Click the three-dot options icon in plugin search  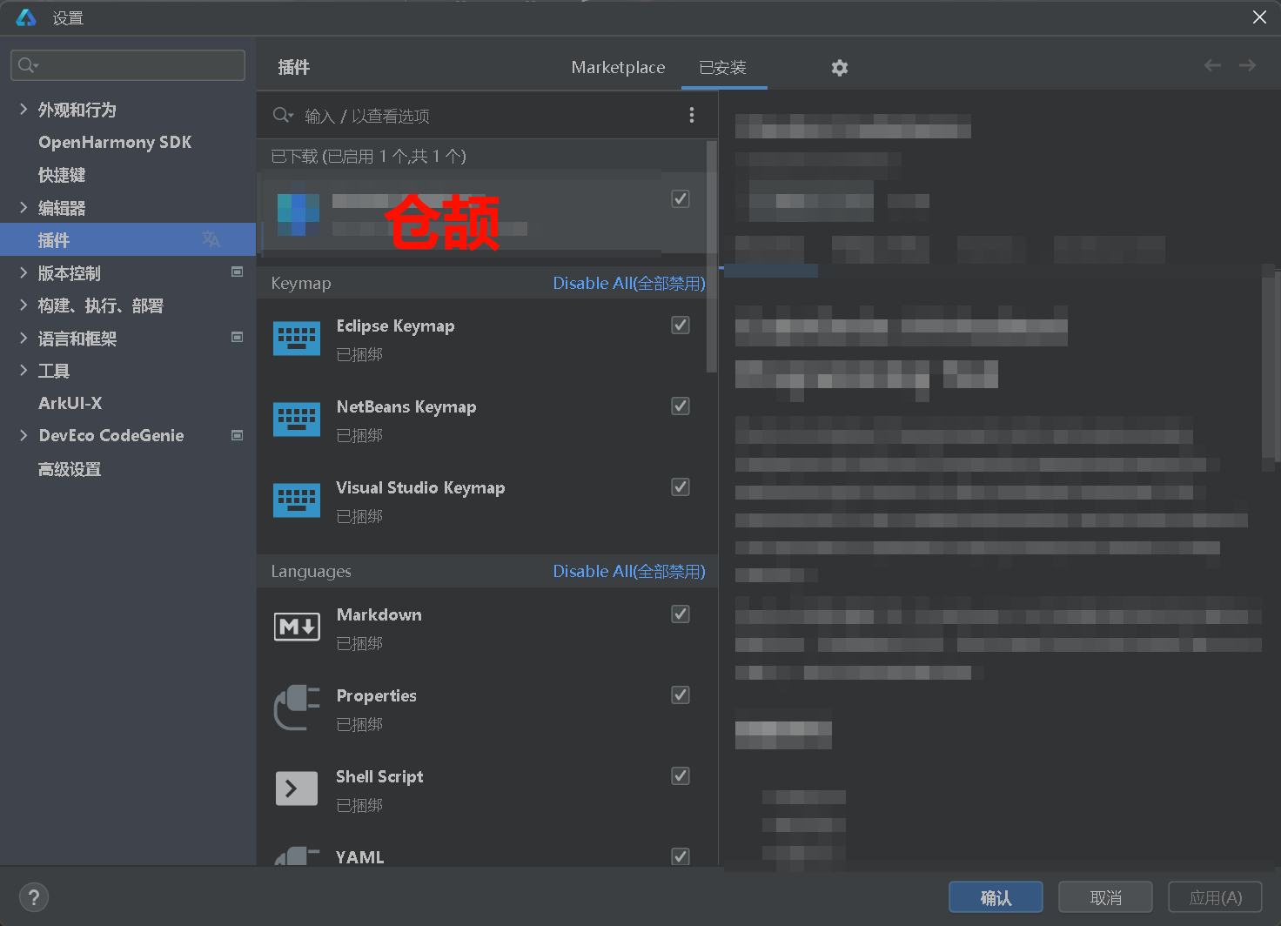(692, 115)
